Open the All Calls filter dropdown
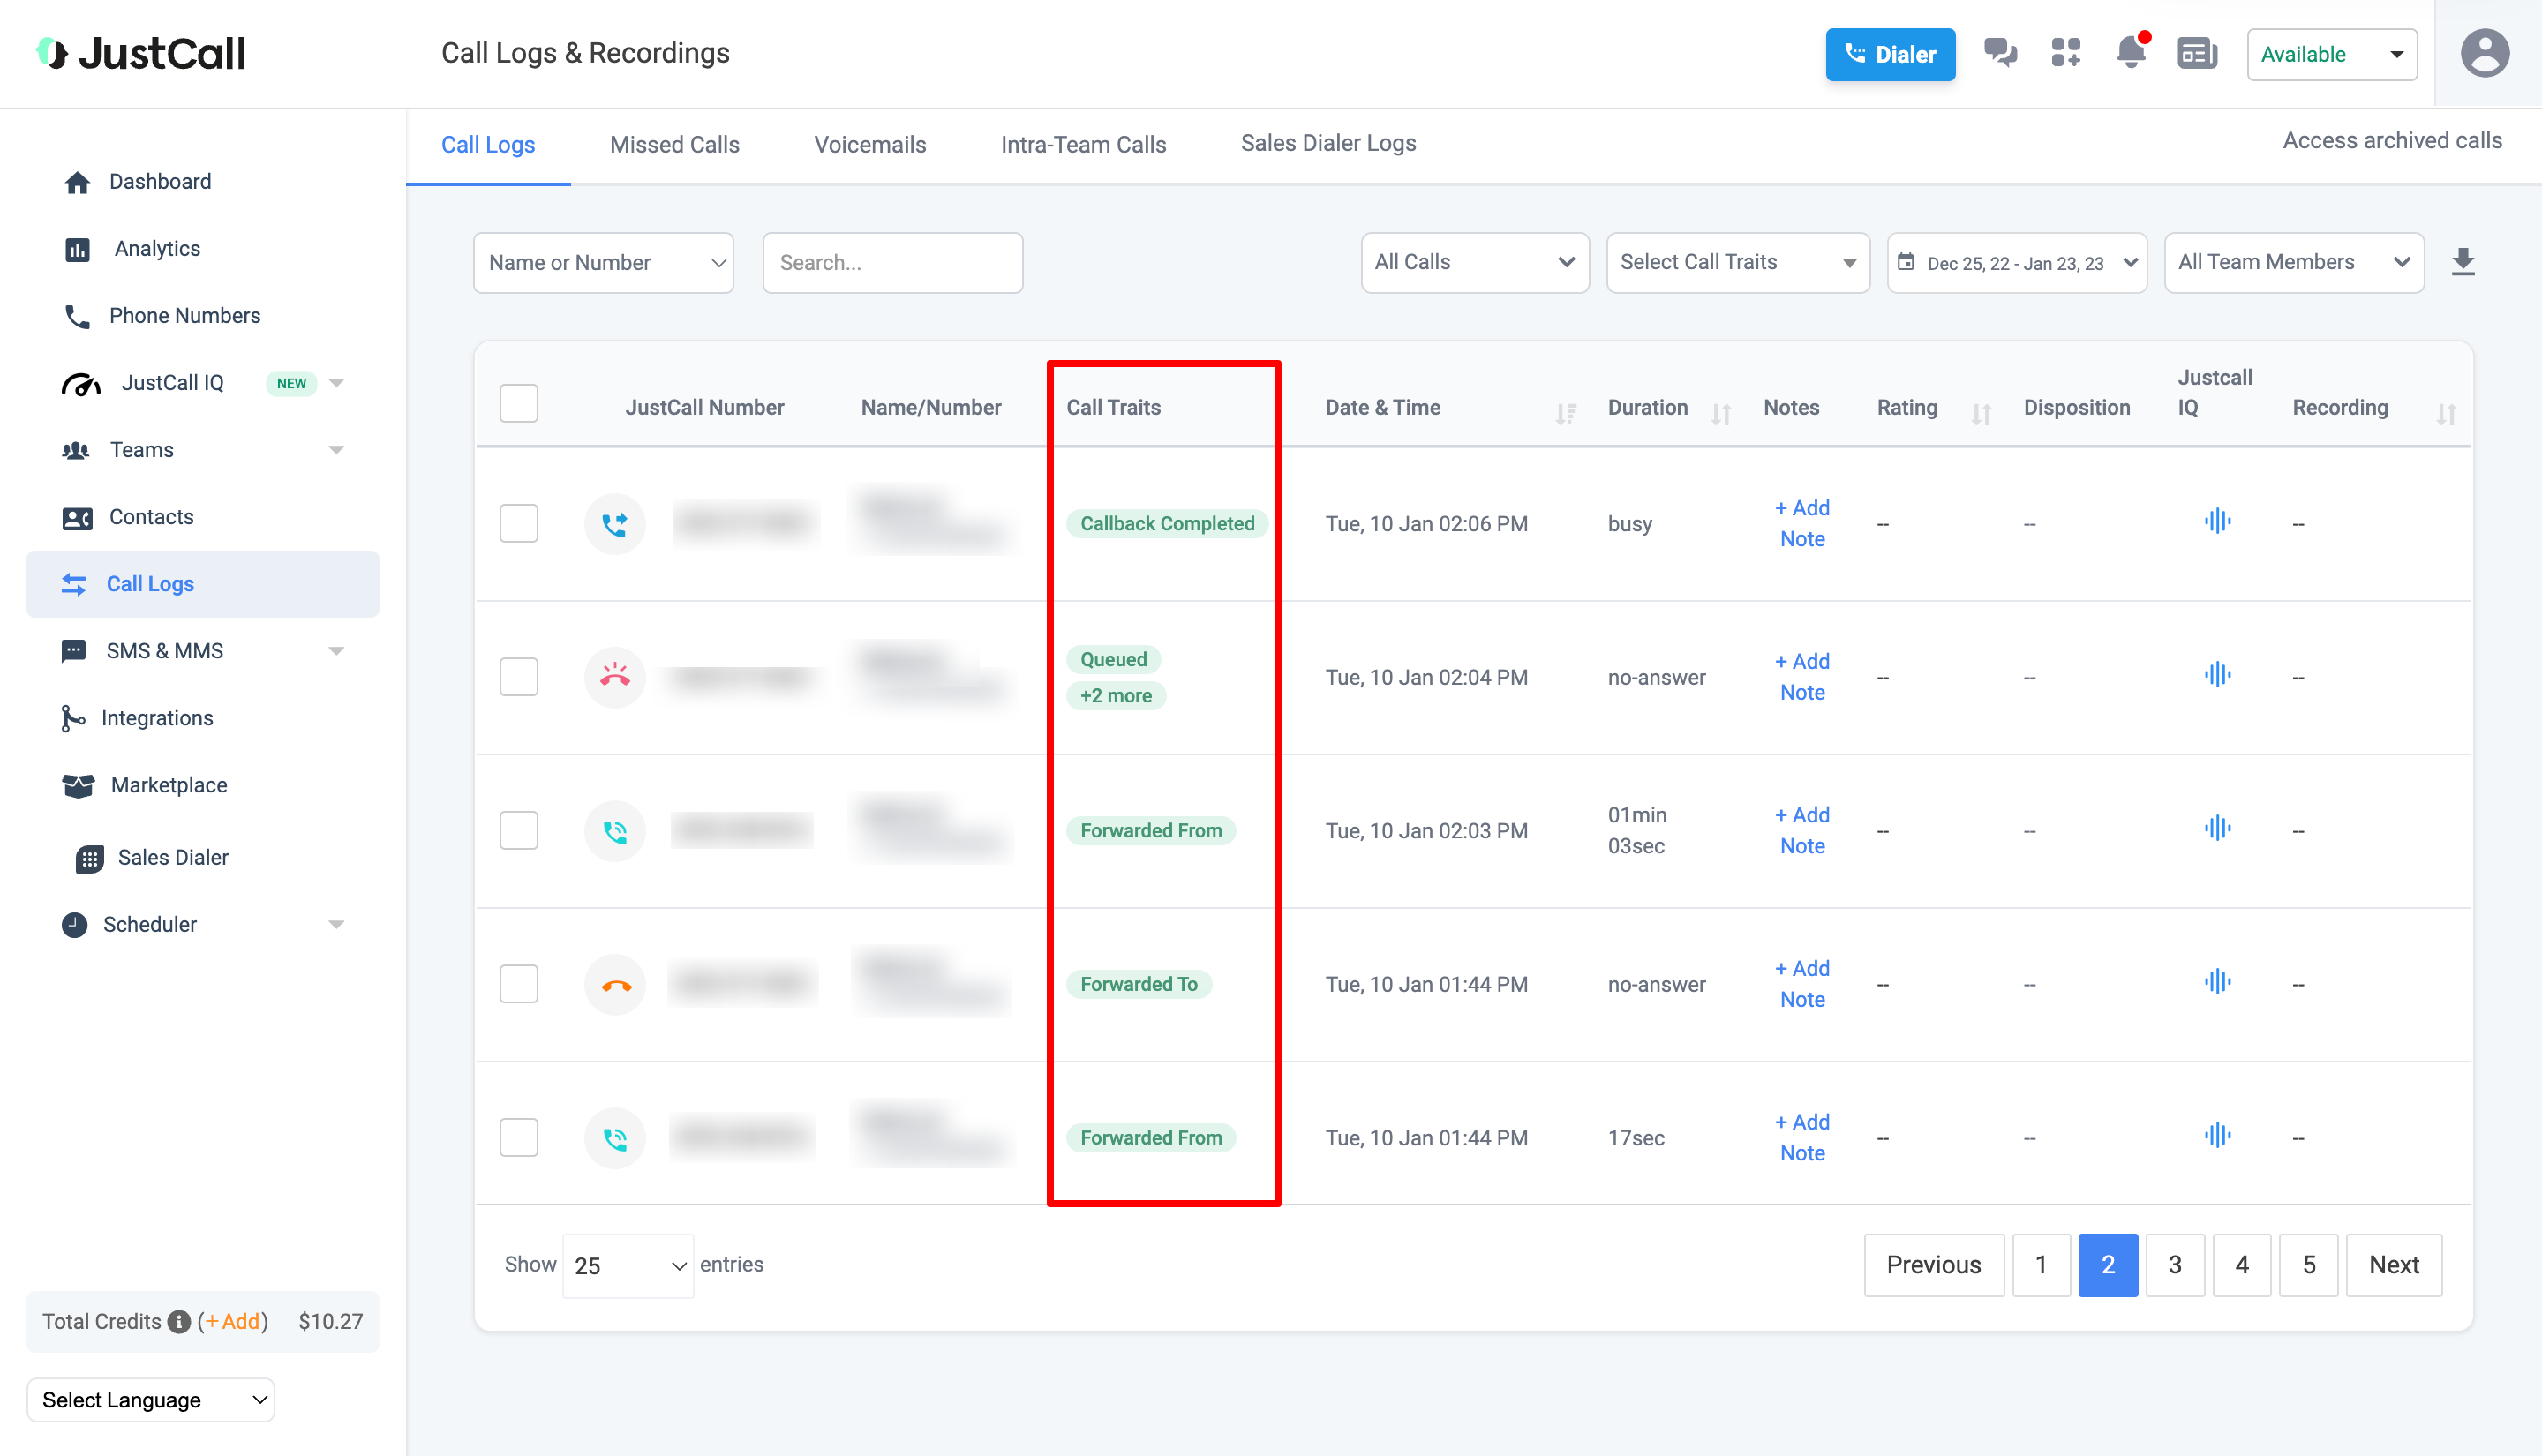Viewport: 2542px width, 1456px height. pos(1474,262)
